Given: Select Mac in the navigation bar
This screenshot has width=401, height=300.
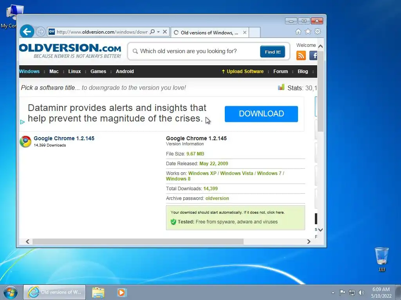Looking at the screenshot, I should coord(54,71).
